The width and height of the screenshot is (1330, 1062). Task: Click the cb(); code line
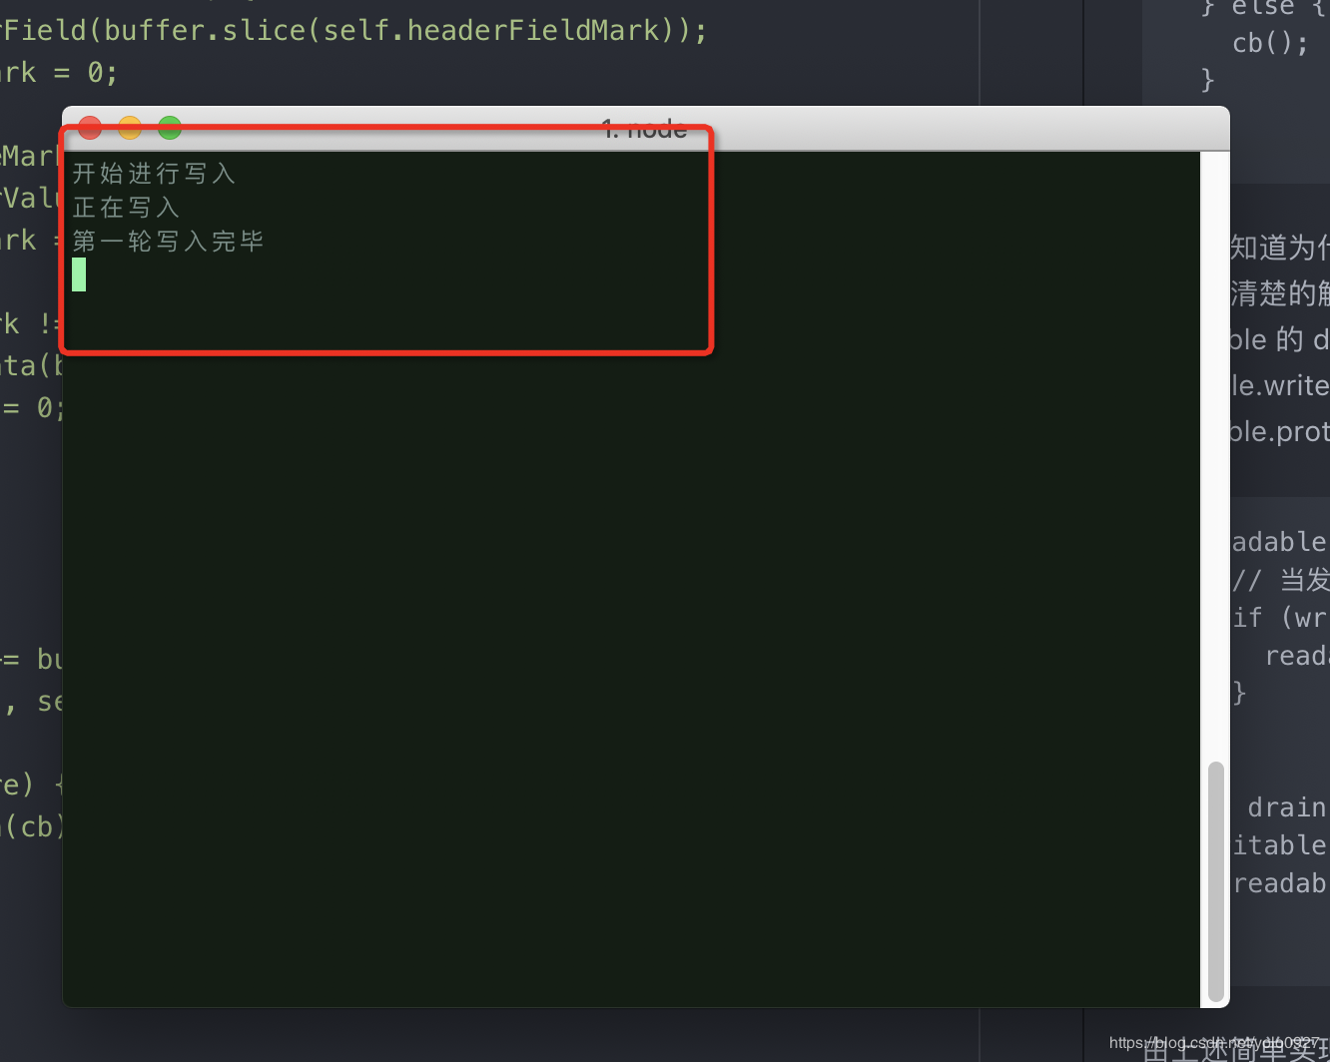[1269, 42]
